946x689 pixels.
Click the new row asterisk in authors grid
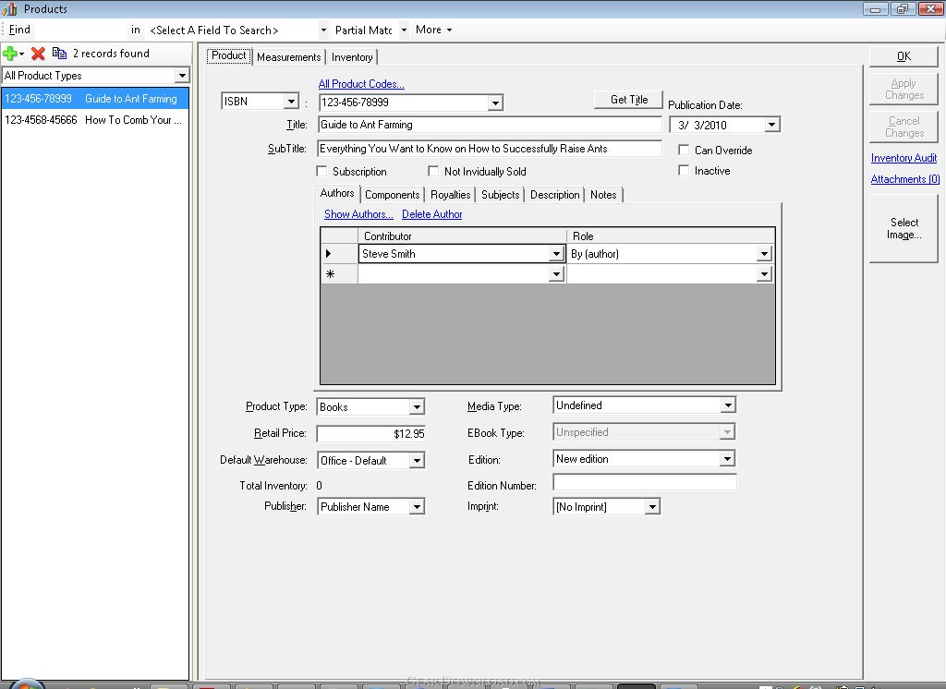(x=330, y=274)
